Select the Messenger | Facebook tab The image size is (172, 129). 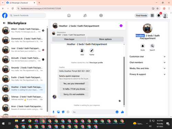pos(21,3)
